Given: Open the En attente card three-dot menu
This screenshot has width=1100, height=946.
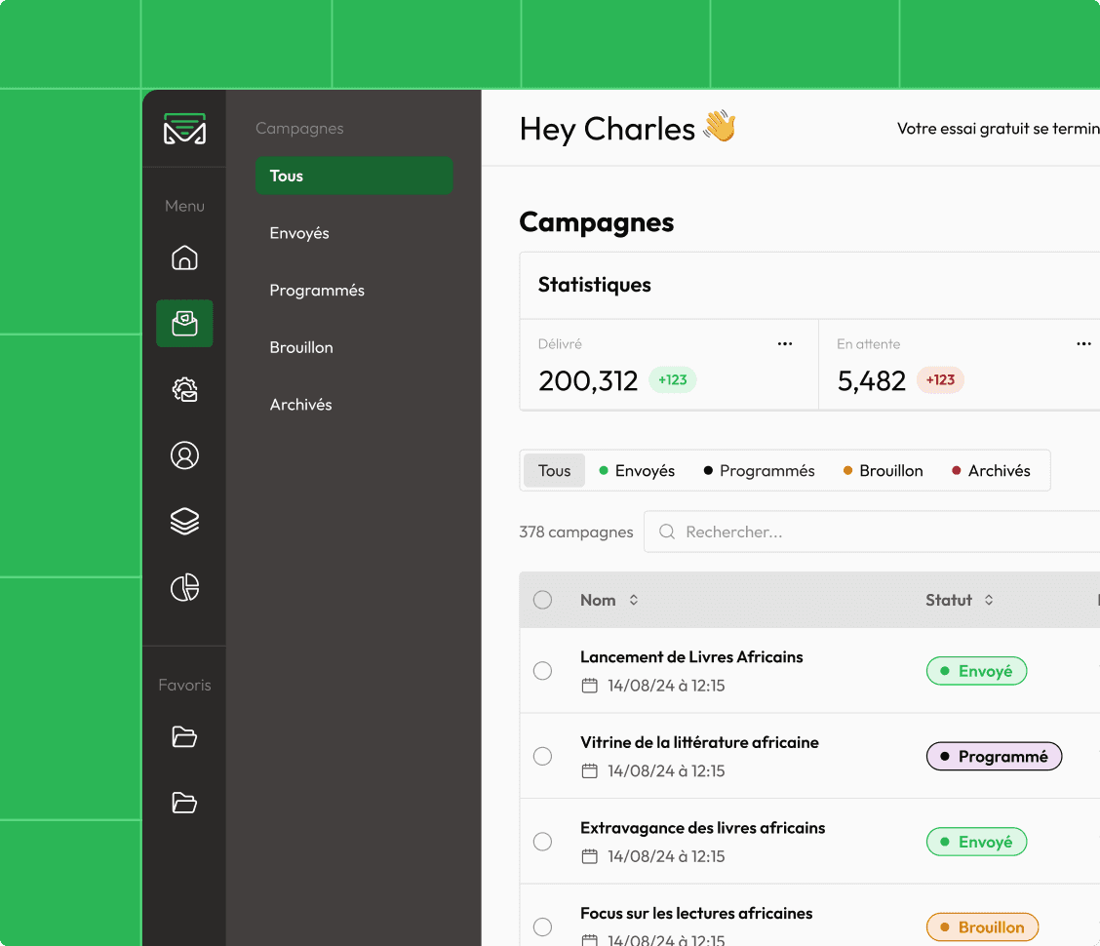Looking at the screenshot, I should tap(1083, 344).
